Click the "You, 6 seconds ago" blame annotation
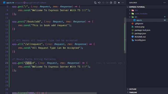The image size is (168, 94). click(x=109, y=63)
